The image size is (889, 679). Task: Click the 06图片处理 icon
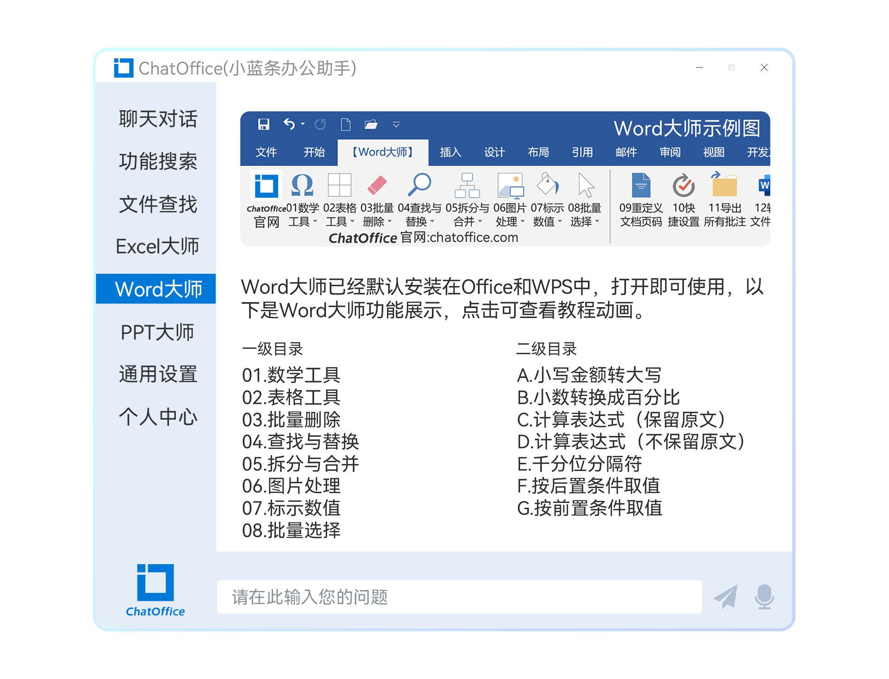coord(510,186)
